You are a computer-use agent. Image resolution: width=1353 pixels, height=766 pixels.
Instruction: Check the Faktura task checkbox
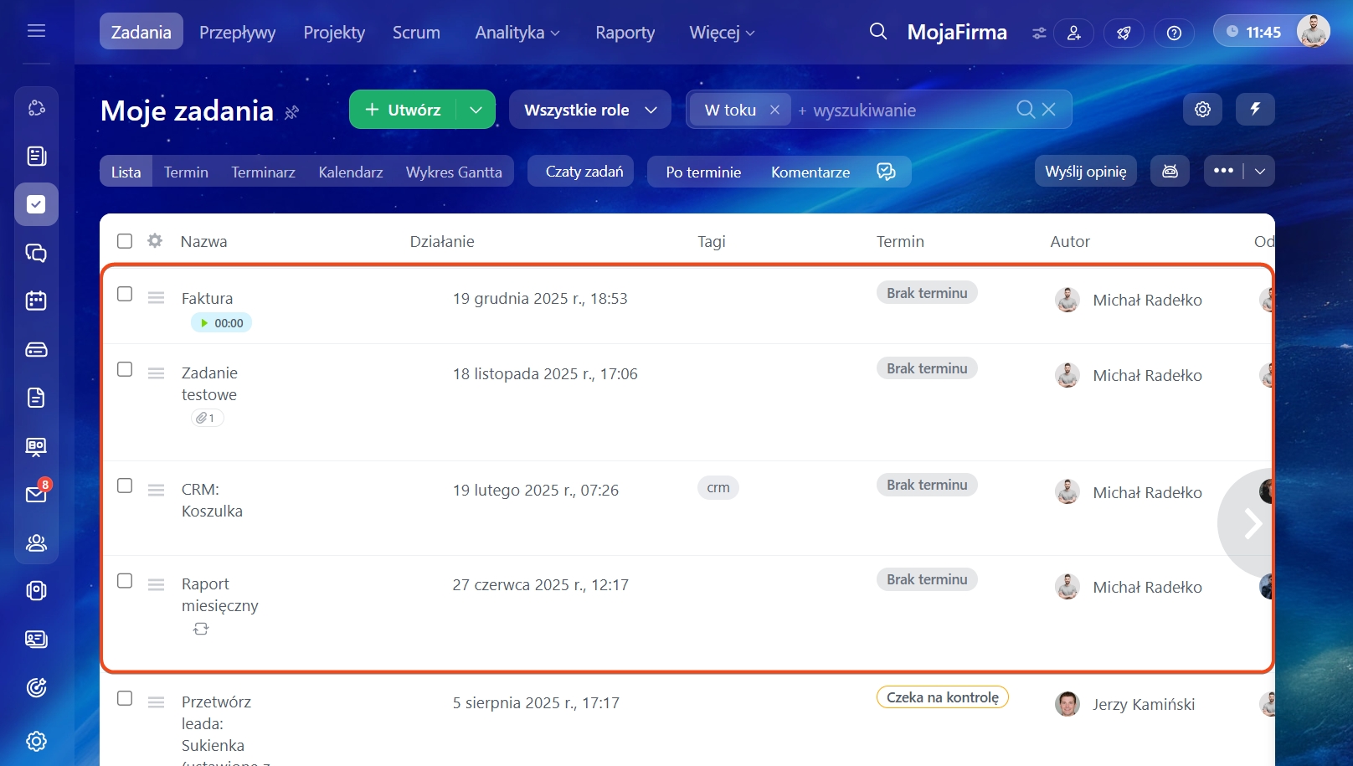click(x=125, y=294)
